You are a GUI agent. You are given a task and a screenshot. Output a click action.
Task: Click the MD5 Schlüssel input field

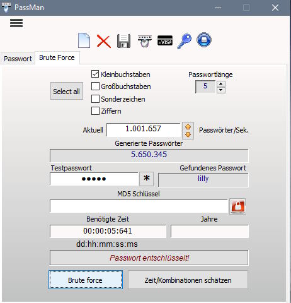point(139,206)
